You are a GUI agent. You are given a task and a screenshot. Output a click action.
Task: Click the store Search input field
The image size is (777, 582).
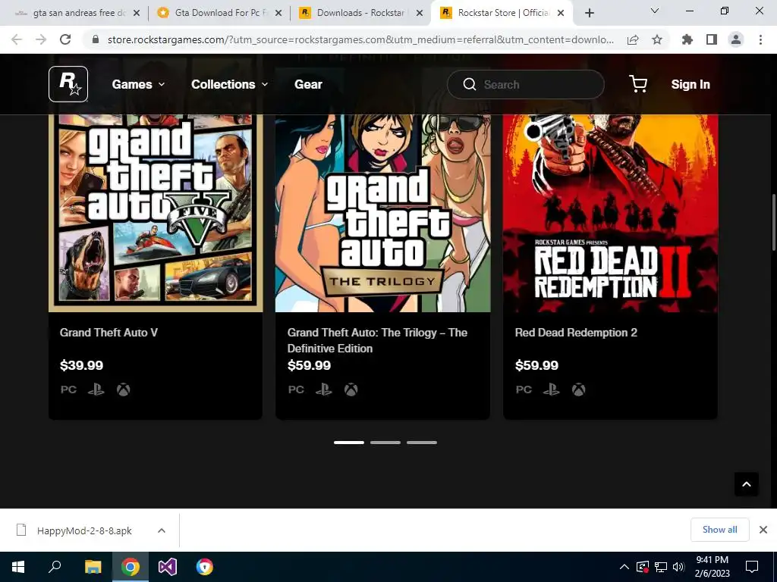coord(526,85)
